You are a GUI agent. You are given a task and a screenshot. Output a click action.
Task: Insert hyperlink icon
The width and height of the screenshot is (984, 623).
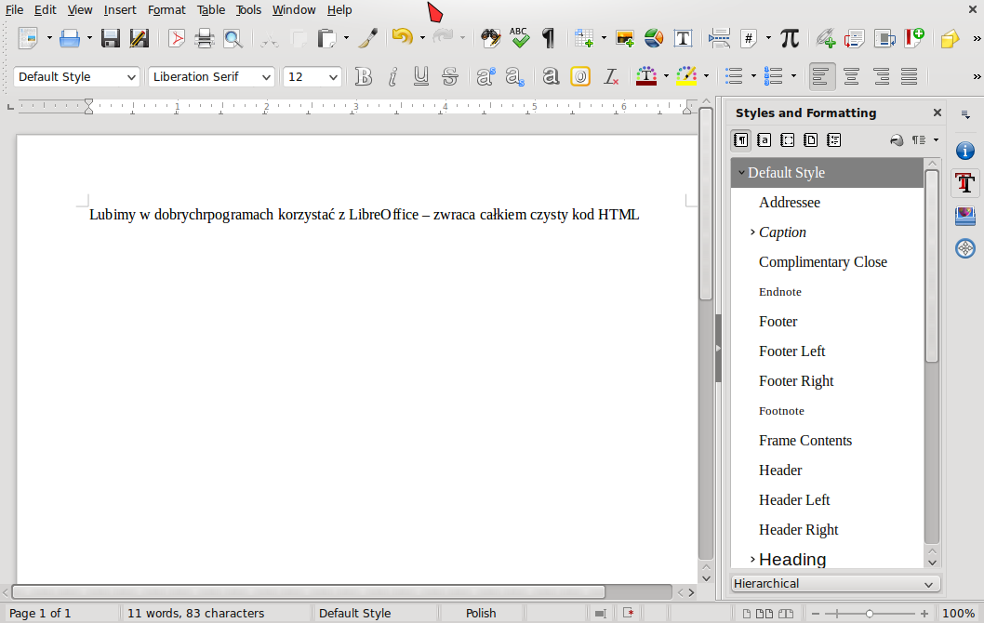click(x=826, y=38)
